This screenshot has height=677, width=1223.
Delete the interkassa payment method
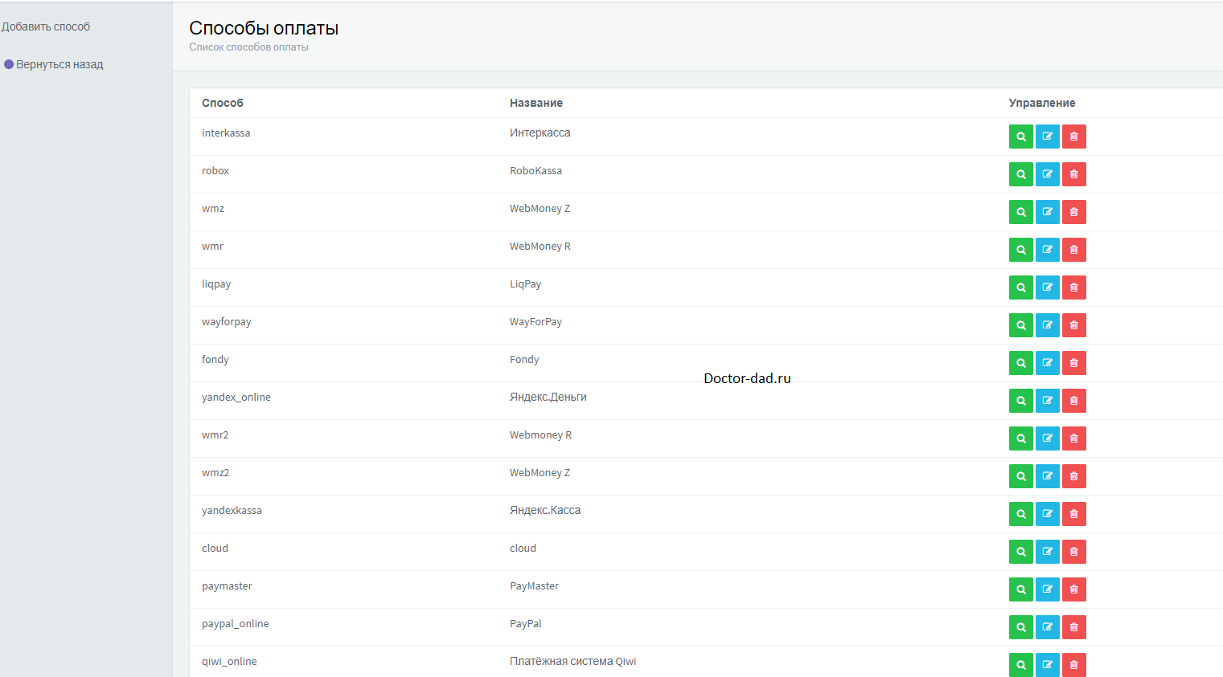[1074, 137]
